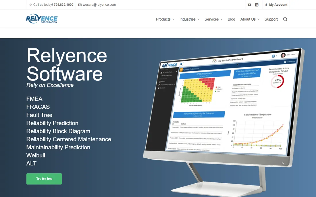Expand the Services menu
Screen dimensions: 316x197
(x=213, y=19)
